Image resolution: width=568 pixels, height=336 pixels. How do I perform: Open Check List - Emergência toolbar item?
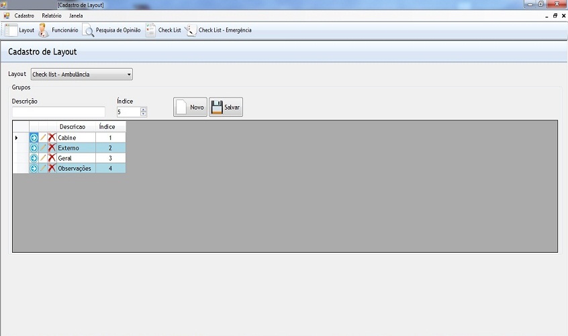pos(218,30)
